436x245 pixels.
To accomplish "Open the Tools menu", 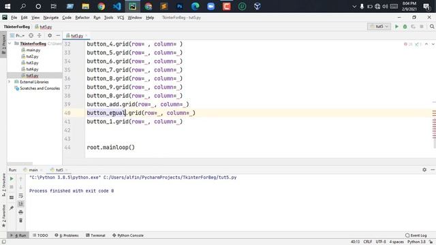I will [108, 18].
